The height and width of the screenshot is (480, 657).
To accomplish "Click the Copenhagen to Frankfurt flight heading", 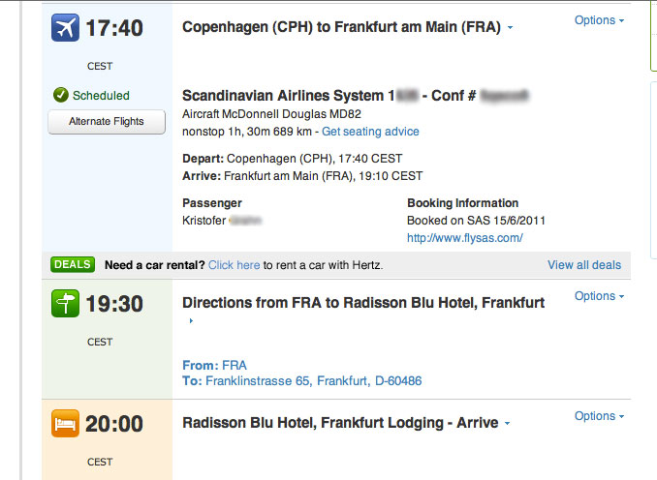I will pos(341,27).
